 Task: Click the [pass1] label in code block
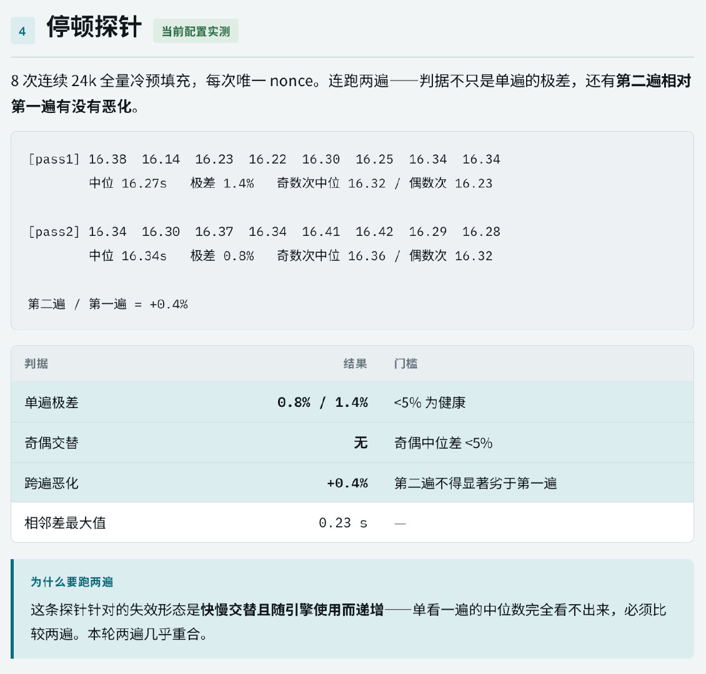click(54, 159)
